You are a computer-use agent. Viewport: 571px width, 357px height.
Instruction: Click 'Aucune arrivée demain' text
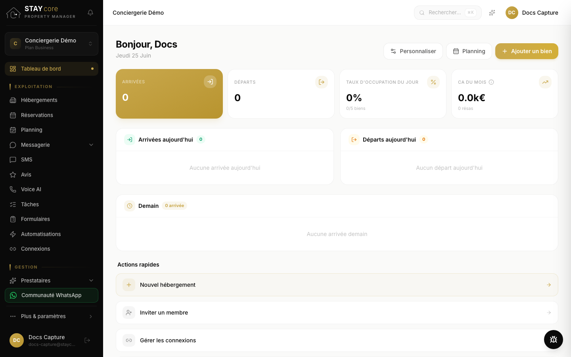pyautogui.click(x=337, y=234)
